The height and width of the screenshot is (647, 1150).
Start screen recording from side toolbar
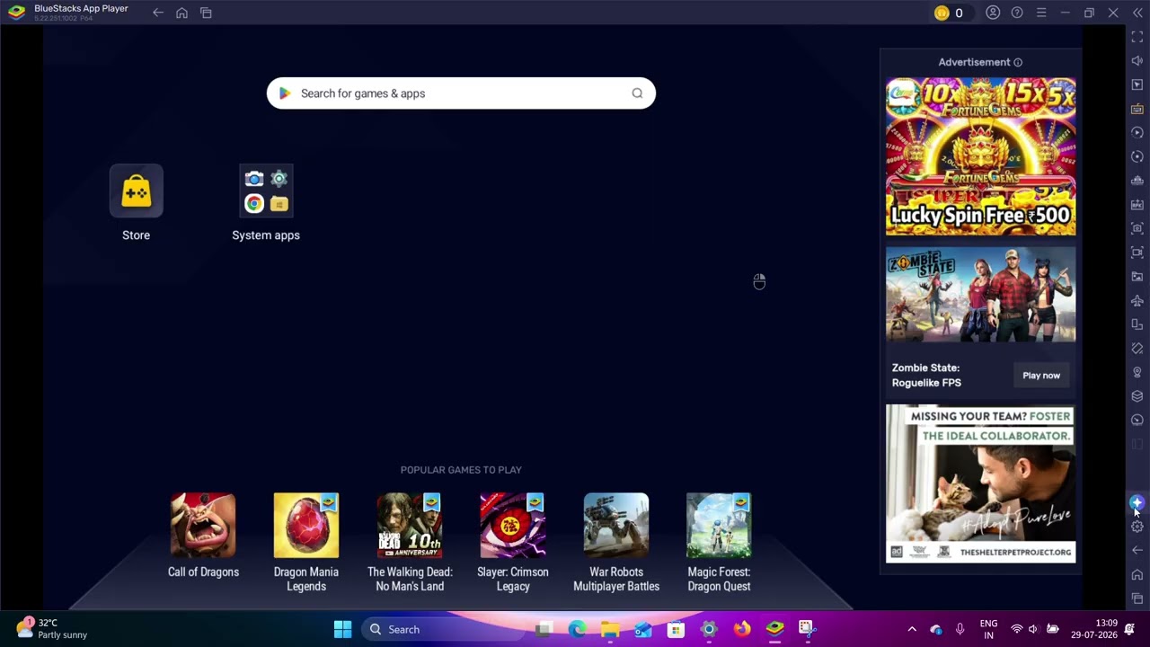[x=1137, y=253]
